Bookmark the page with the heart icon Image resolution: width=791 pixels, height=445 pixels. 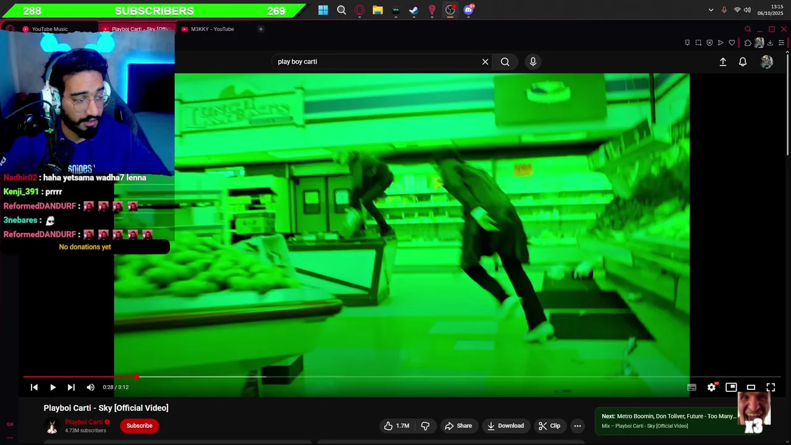coord(732,43)
